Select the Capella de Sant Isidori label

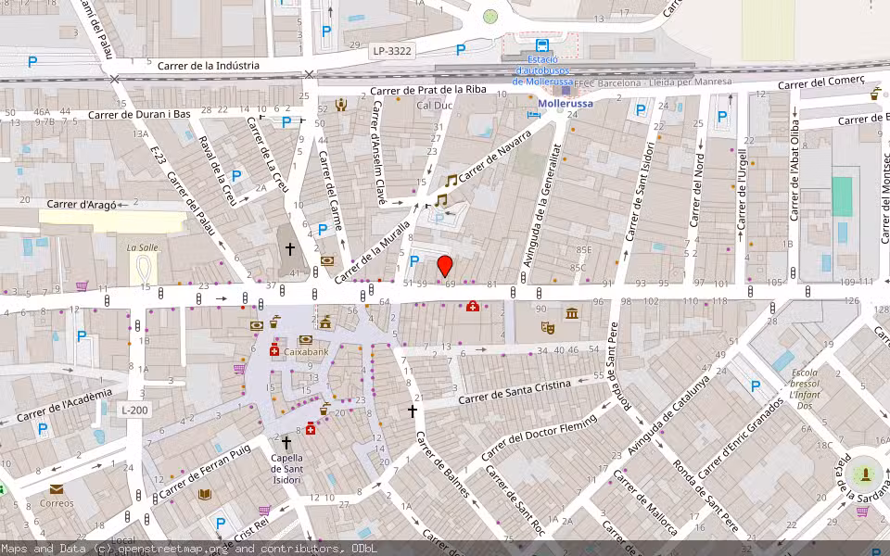286,469
